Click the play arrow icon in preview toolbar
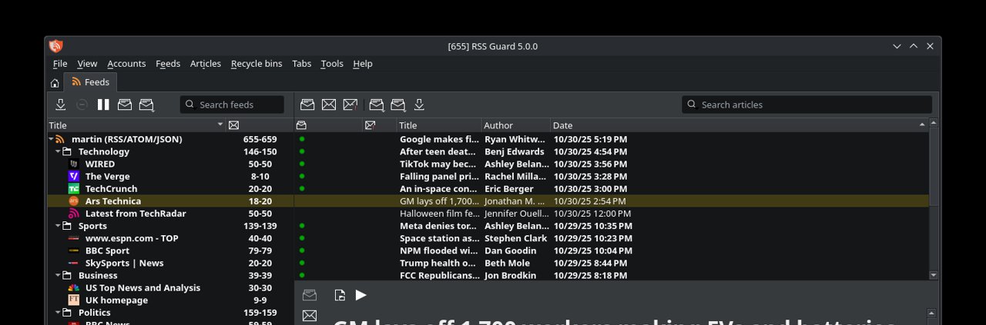Viewport: 986px width, 325px height. tap(361, 295)
